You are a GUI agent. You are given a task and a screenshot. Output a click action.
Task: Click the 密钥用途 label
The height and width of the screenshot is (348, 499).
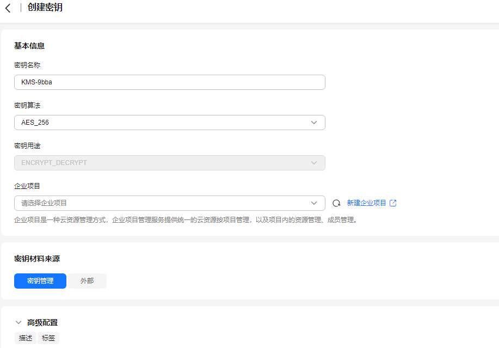(27, 146)
